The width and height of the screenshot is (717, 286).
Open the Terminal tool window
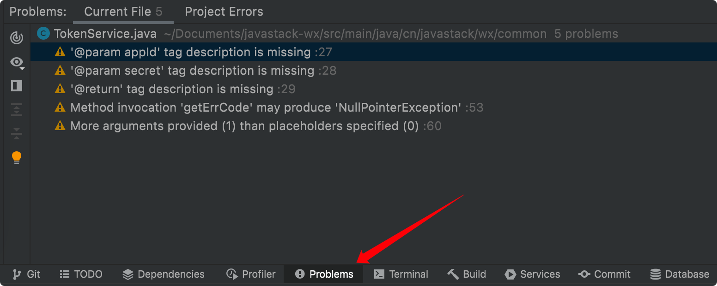click(401, 274)
